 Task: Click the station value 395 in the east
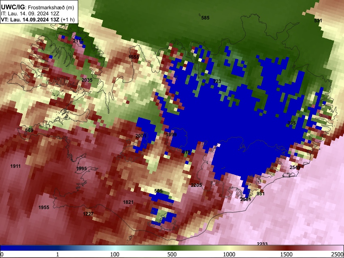[x=291, y=123]
